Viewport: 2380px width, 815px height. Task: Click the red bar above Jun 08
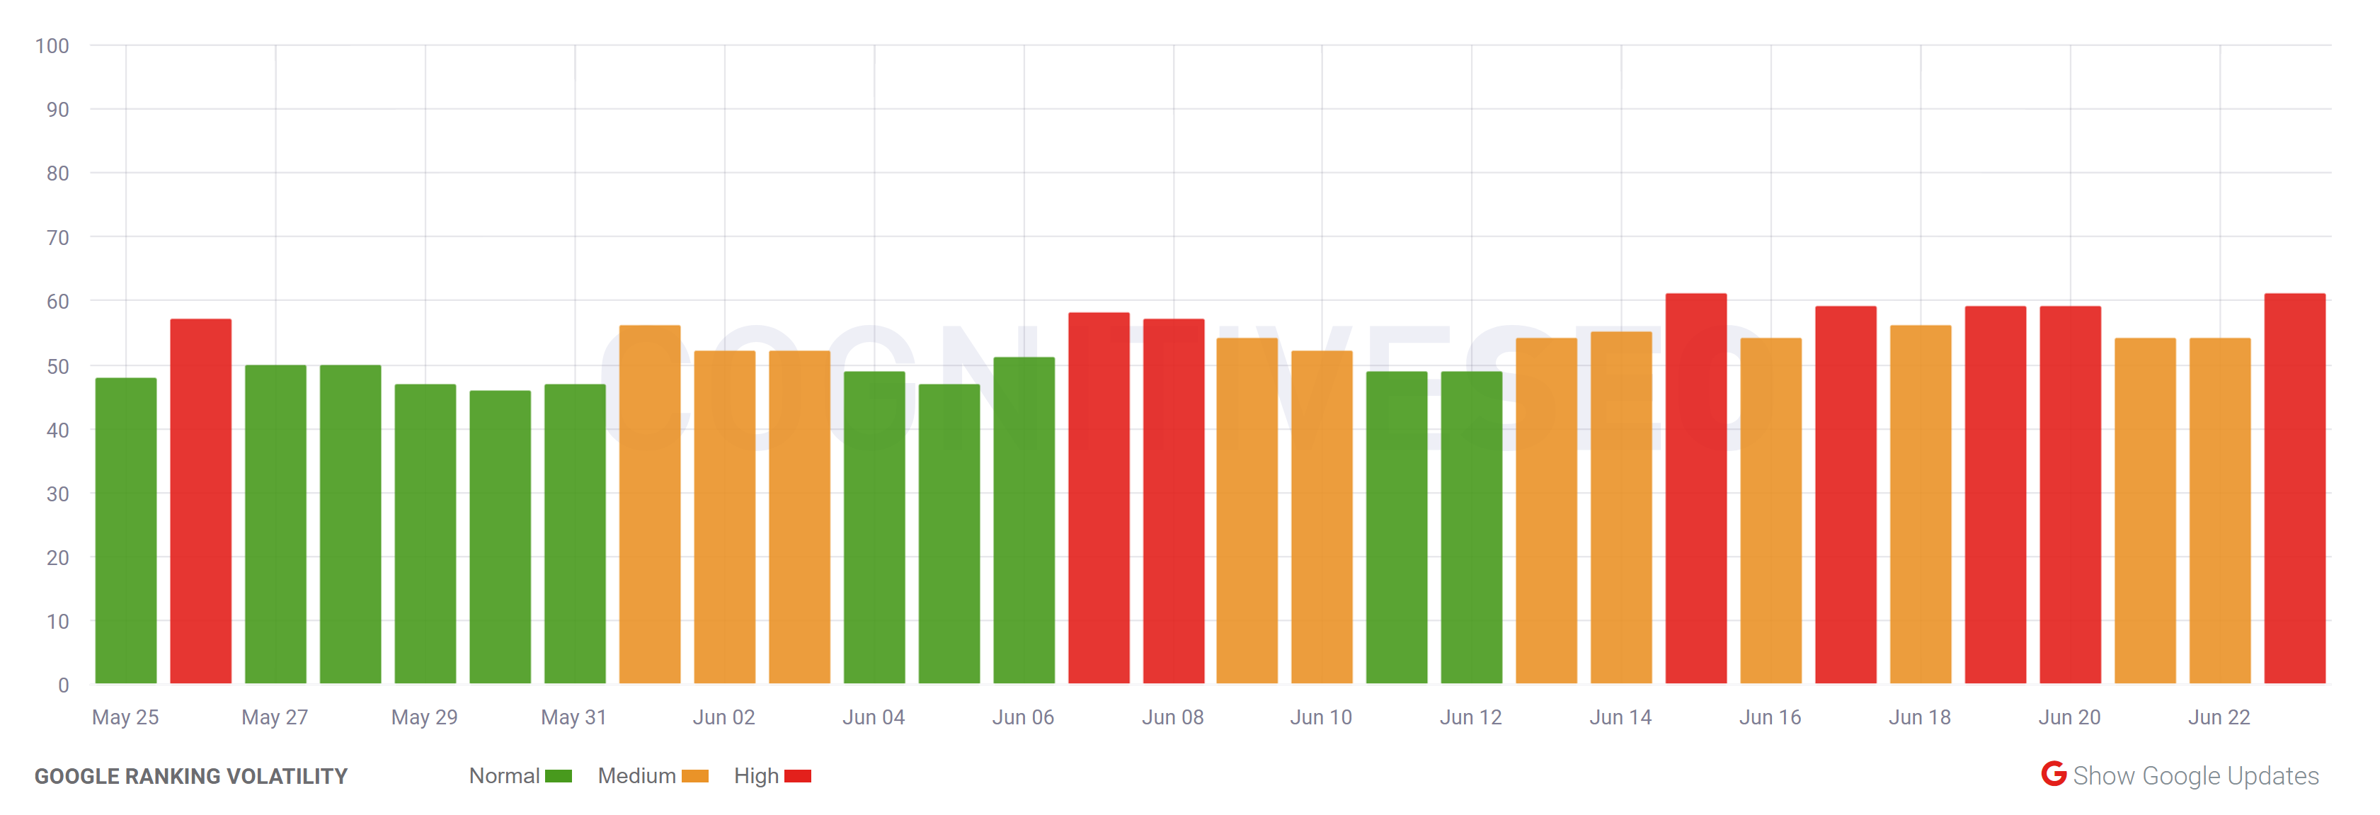[1174, 508]
